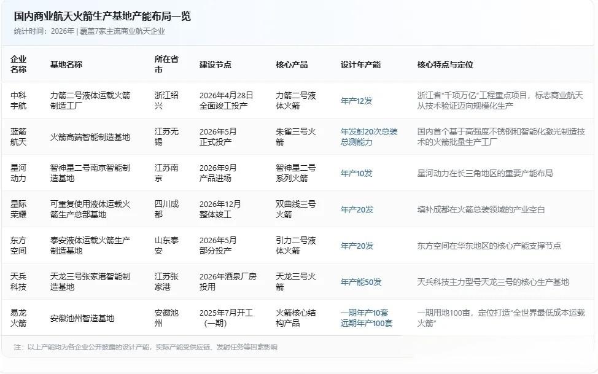The image size is (598, 374).
Task: Select the 易龙火箭 company cell
Action: (x=18, y=318)
